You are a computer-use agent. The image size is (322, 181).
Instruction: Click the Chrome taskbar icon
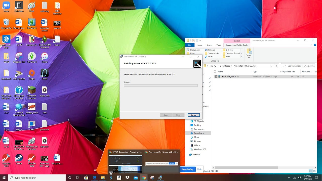click(144, 178)
